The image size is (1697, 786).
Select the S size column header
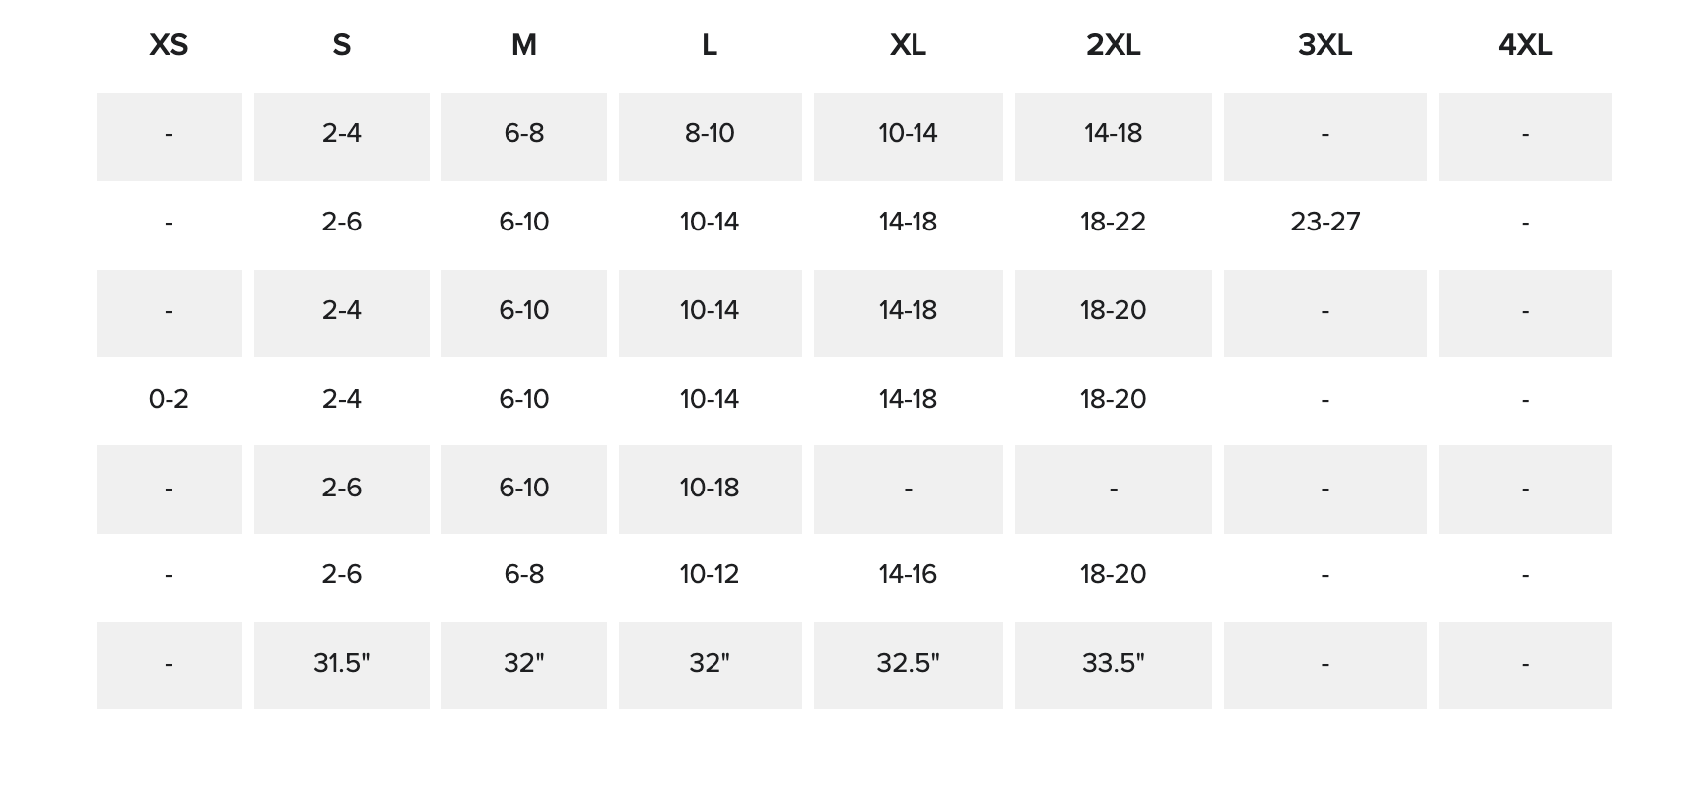point(341,45)
